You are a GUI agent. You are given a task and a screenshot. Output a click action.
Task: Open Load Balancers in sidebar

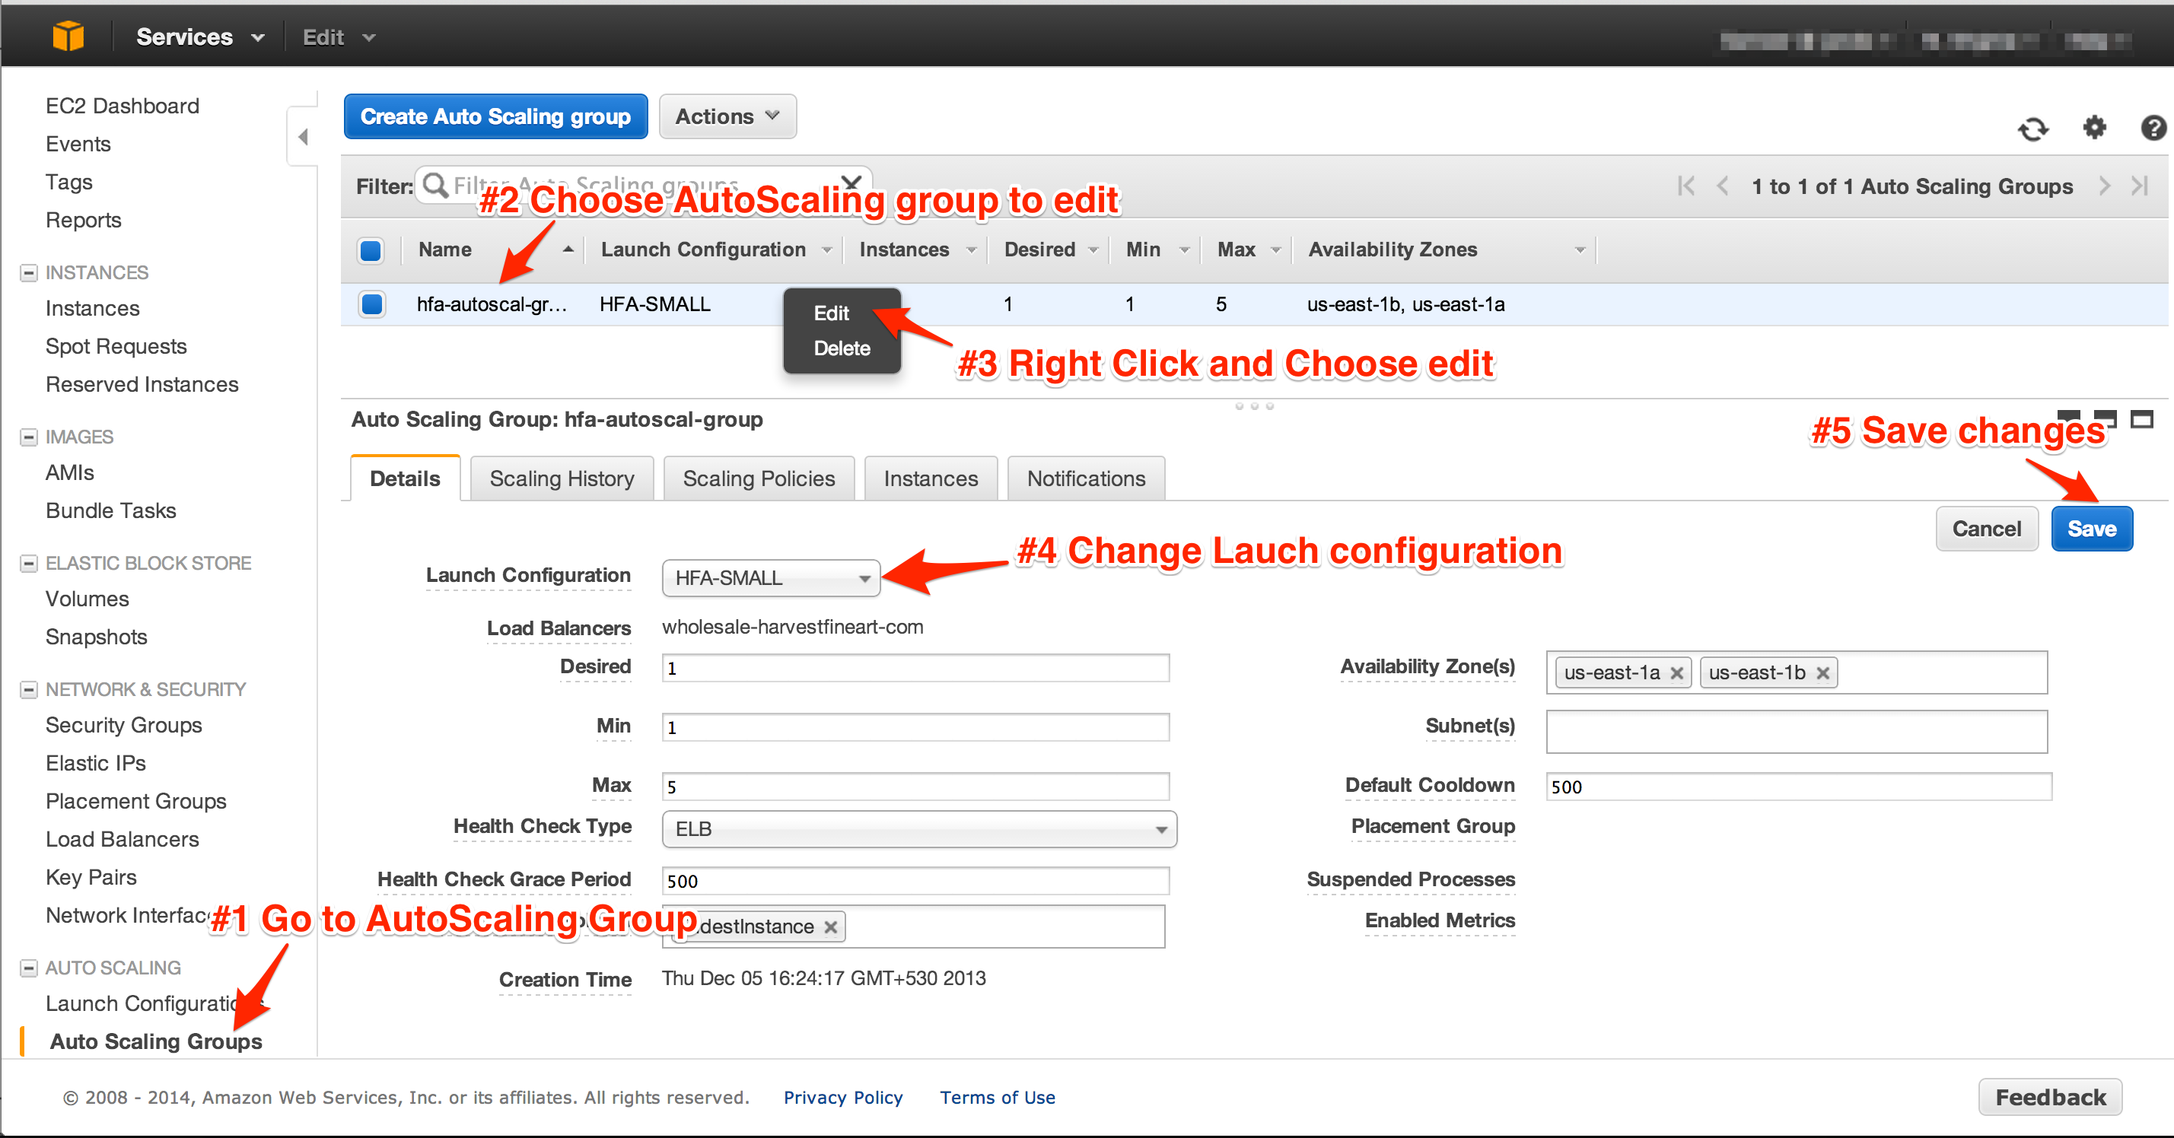123,838
